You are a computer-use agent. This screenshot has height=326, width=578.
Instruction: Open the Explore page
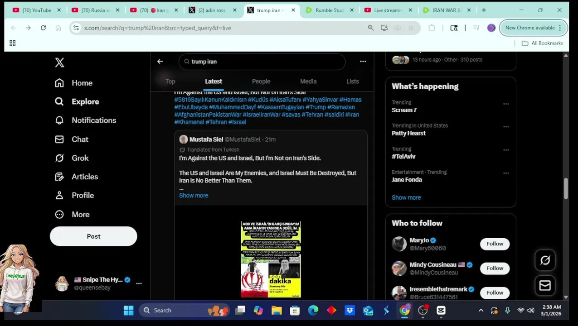(77, 101)
